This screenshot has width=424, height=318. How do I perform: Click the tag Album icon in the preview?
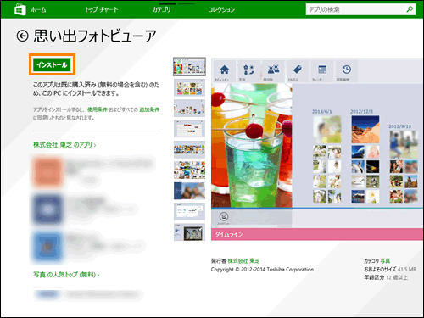298,70
